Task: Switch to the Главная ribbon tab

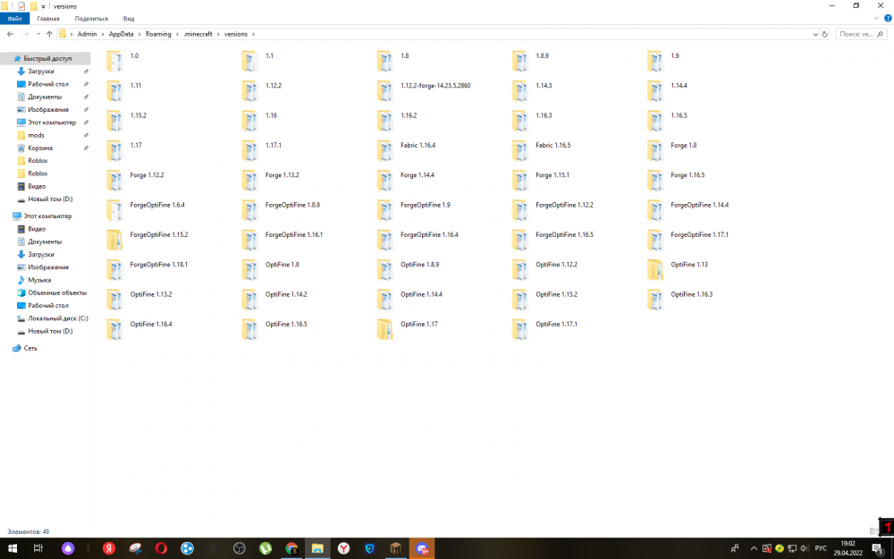Action: [48, 19]
